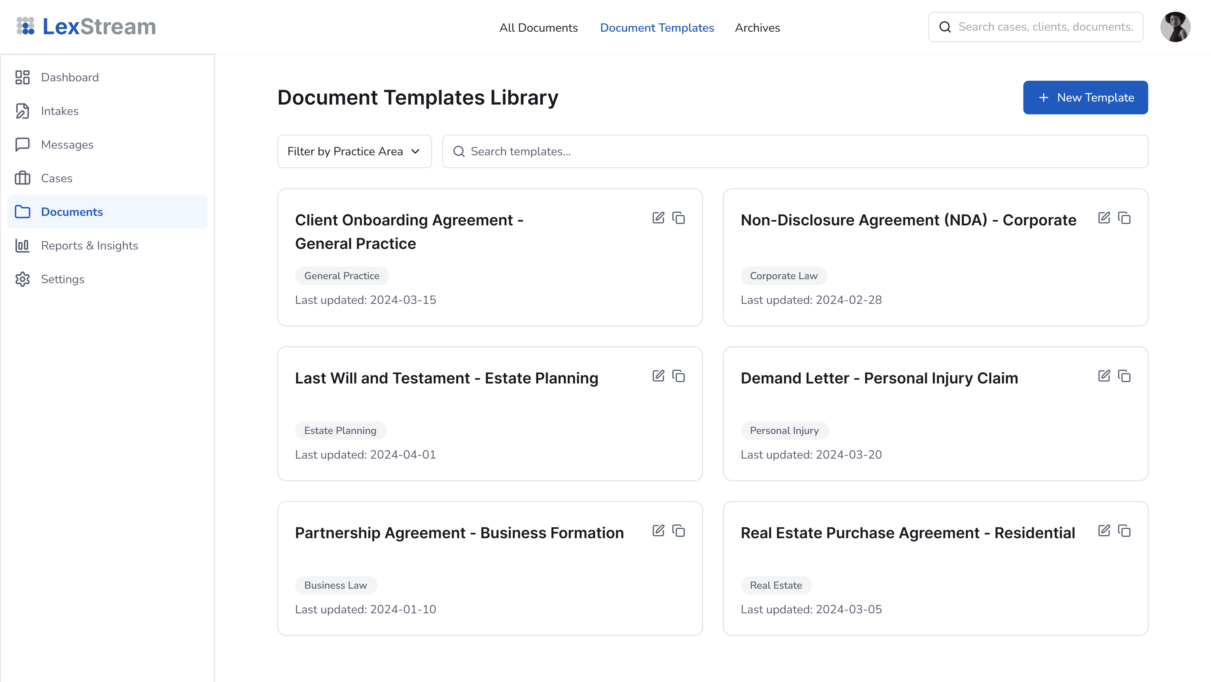Select the Document Templates tab

coord(657,28)
